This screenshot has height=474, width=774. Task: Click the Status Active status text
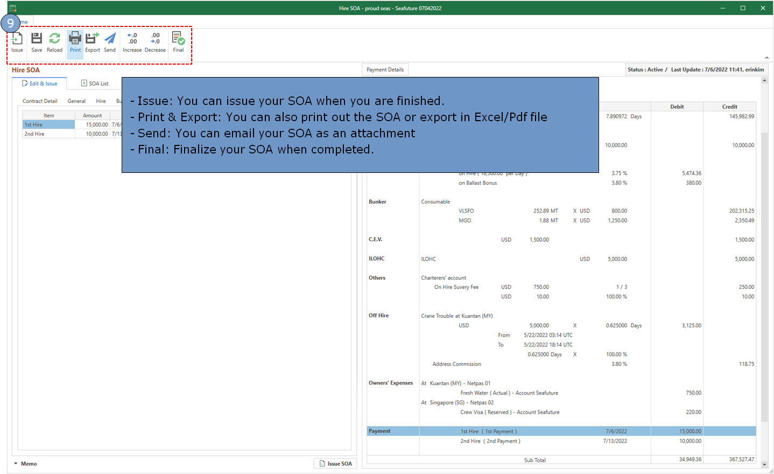point(645,69)
